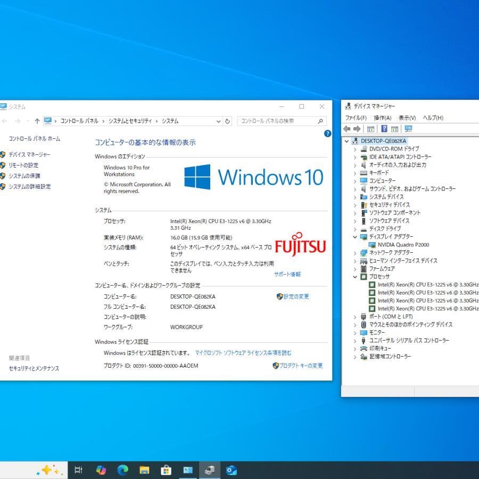The image size is (479, 479).
Task: Open the Operation menu in Device Manager
Action: point(382,118)
